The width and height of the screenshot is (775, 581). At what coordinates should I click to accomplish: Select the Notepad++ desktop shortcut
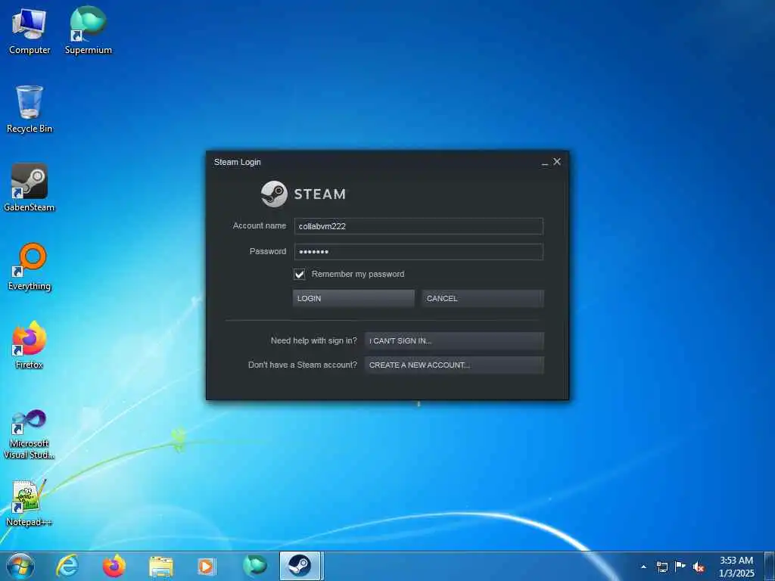[x=30, y=503]
